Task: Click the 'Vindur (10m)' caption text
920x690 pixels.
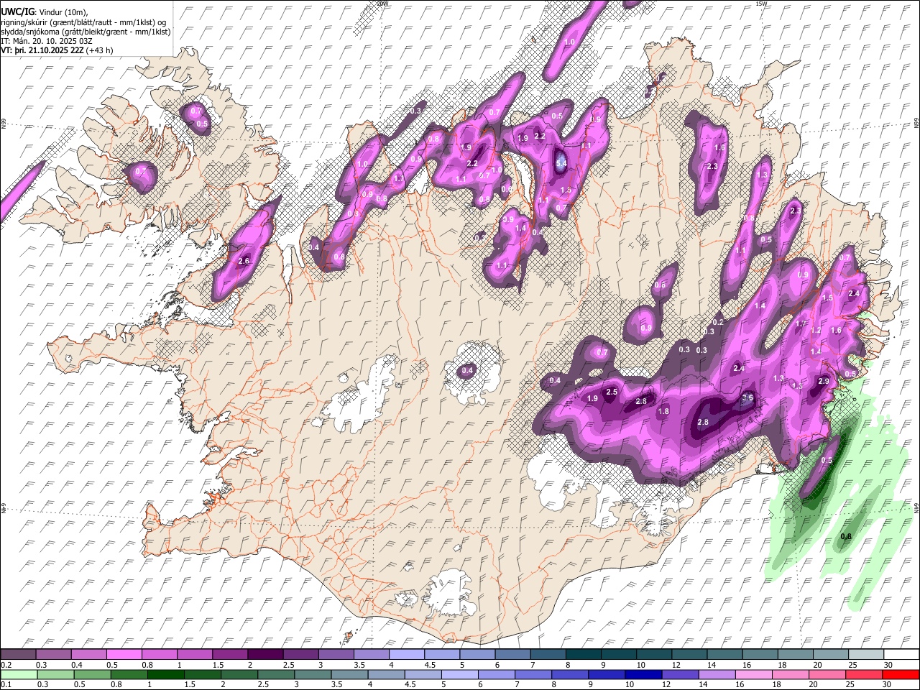Action: click(x=63, y=12)
